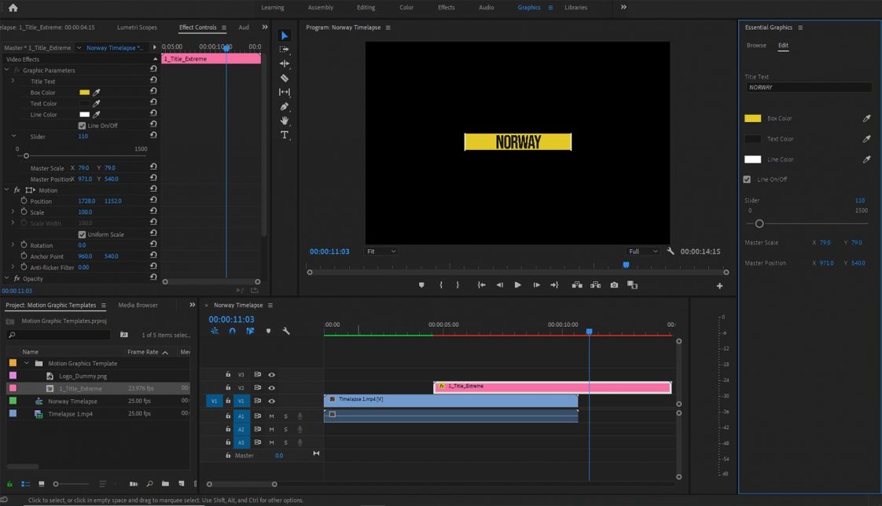Disable Uniform Scale checkbox
This screenshot has height=506, width=882.
[x=82, y=234]
